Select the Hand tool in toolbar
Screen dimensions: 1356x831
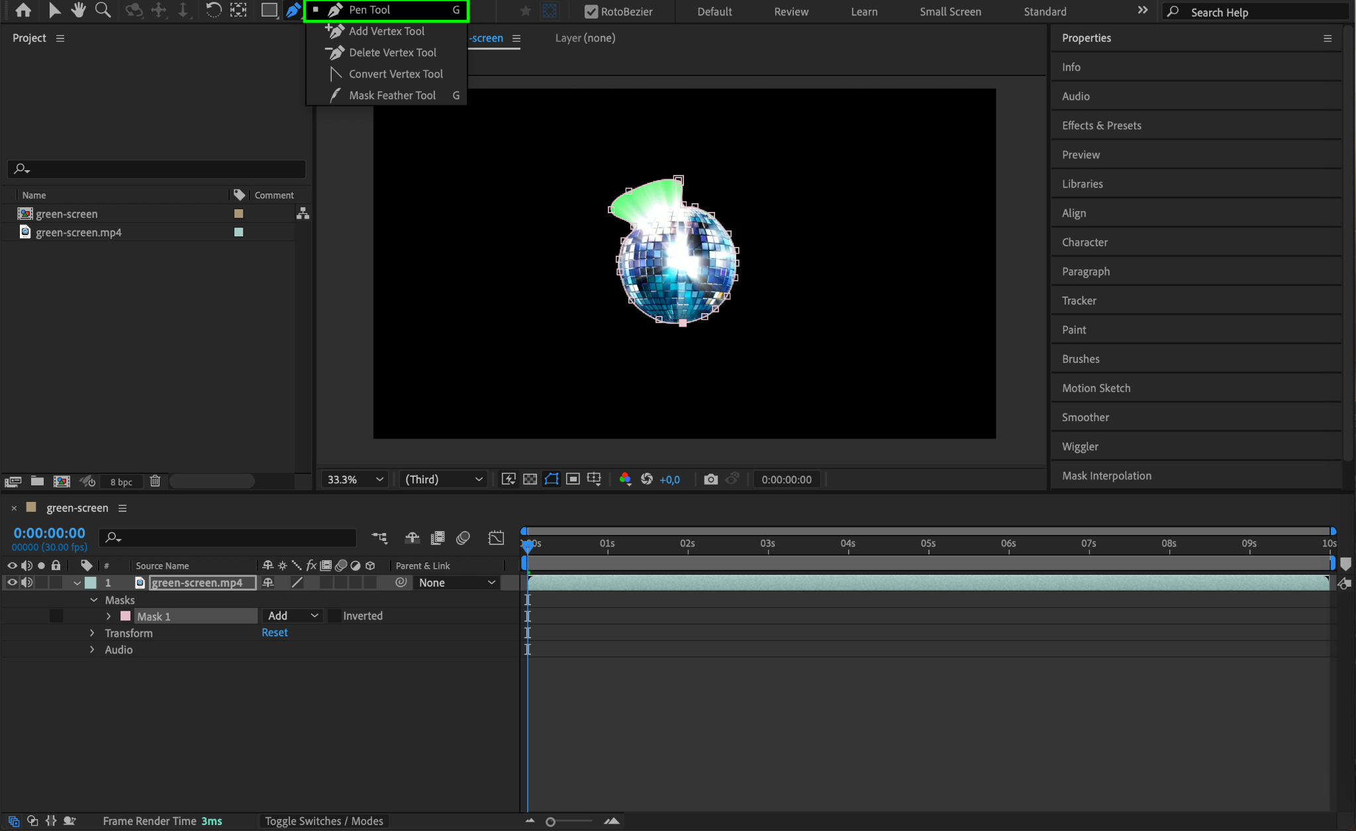(x=79, y=10)
